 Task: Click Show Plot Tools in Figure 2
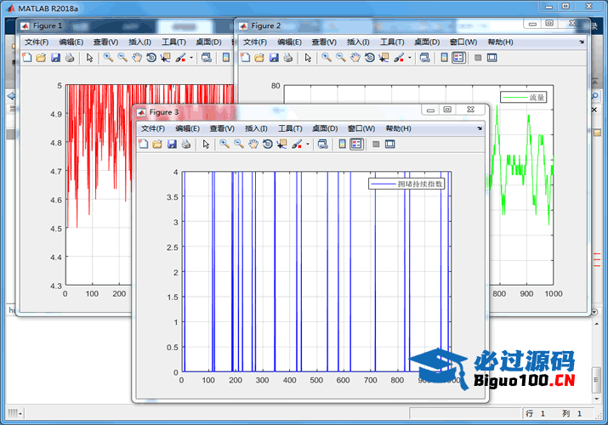[x=492, y=58]
